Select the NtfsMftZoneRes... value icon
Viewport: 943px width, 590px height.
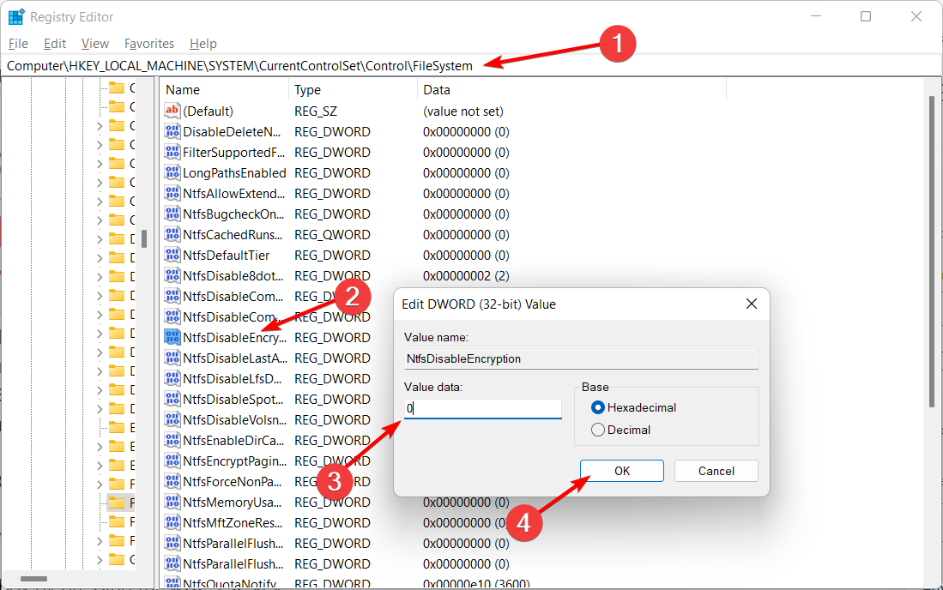[x=172, y=522]
